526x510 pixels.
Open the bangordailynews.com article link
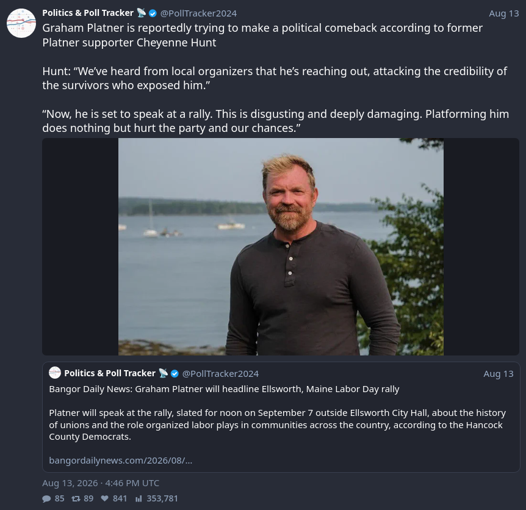tap(120, 461)
